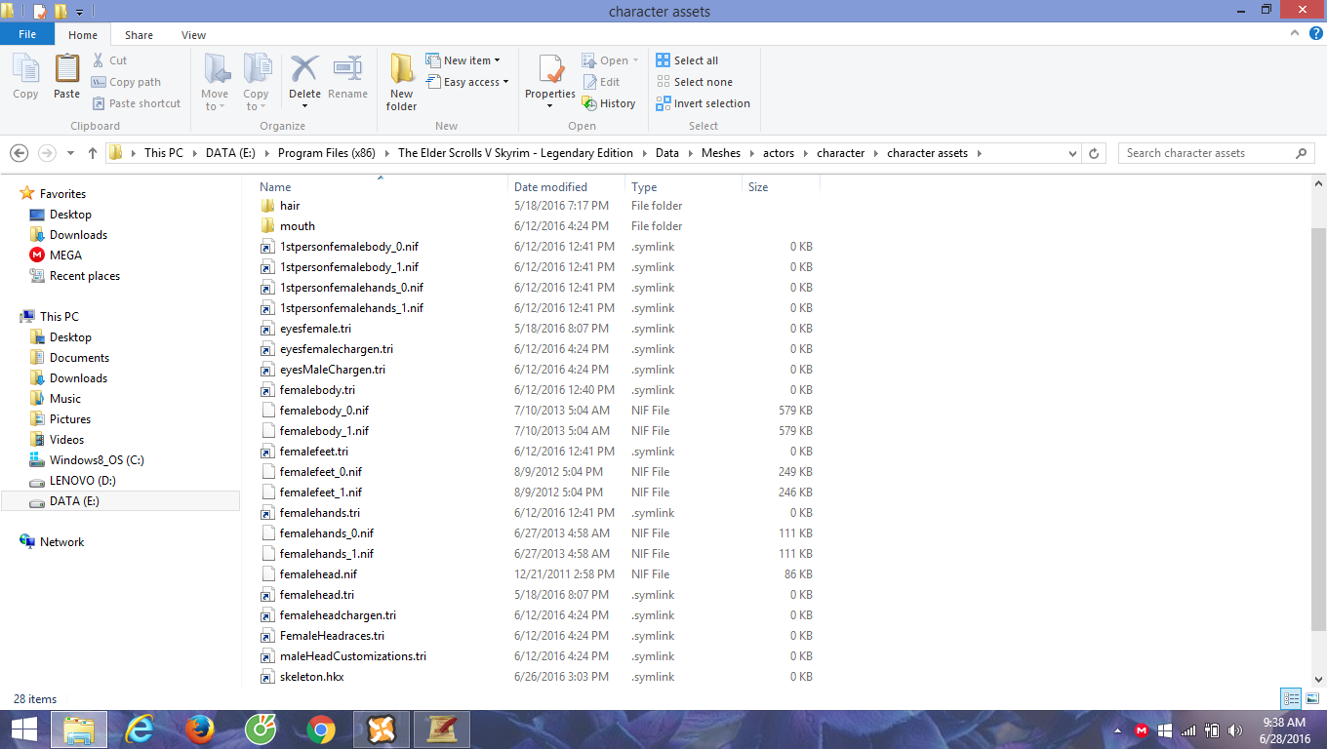Click the Paste clipboard icon
Image resolution: width=1327 pixels, height=749 pixels.
[x=66, y=76]
